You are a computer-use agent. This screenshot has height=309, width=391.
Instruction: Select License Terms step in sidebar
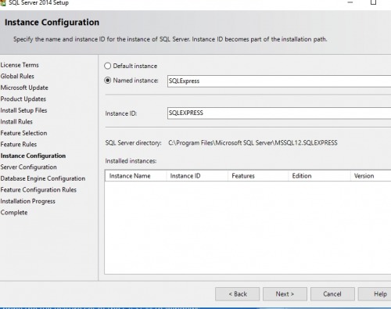(x=20, y=65)
